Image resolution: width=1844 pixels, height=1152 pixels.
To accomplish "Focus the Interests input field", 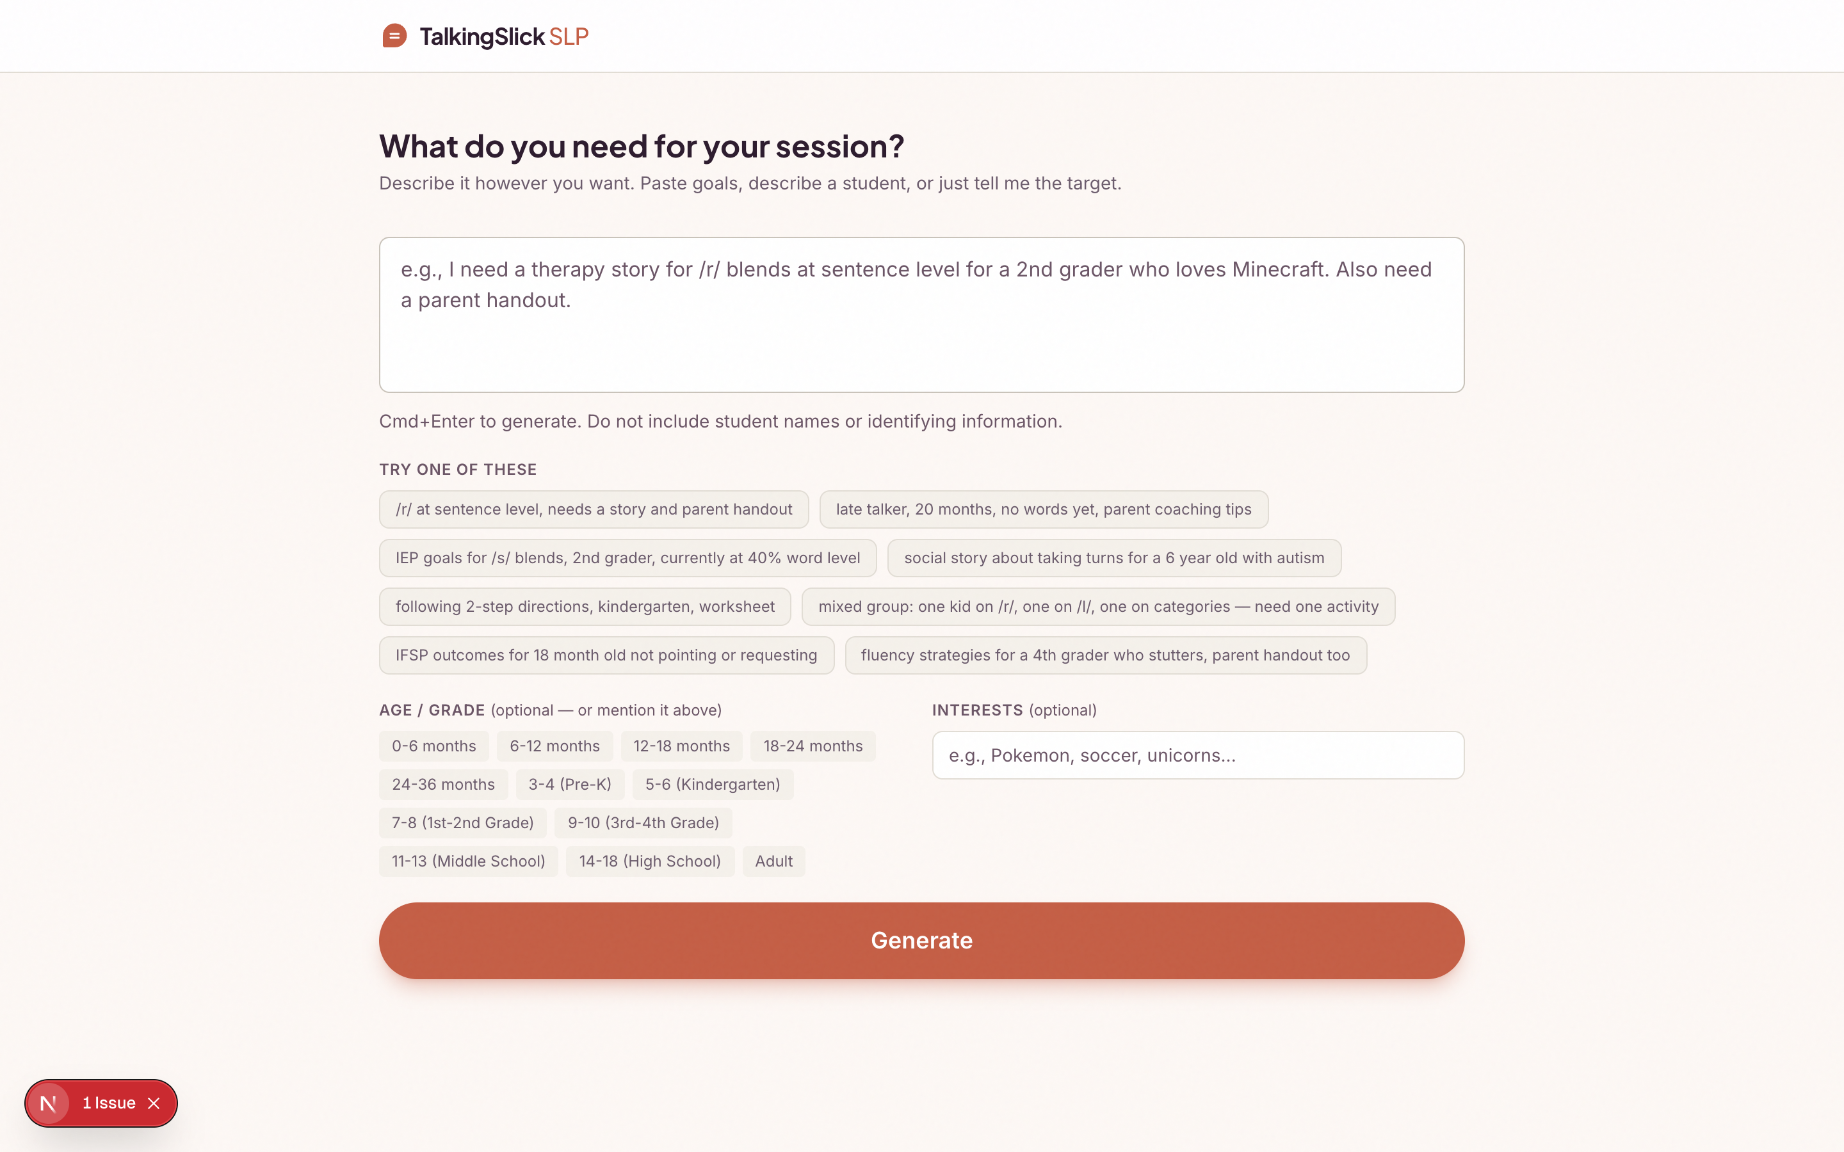I will click(1197, 755).
